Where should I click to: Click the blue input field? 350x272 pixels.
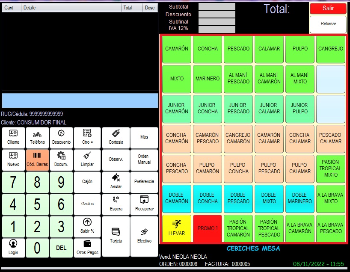pyautogui.click(x=80, y=101)
